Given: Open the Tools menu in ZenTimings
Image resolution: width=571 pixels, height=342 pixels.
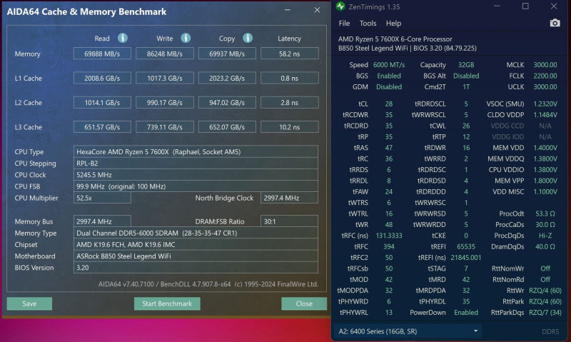Looking at the screenshot, I should coord(368,24).
